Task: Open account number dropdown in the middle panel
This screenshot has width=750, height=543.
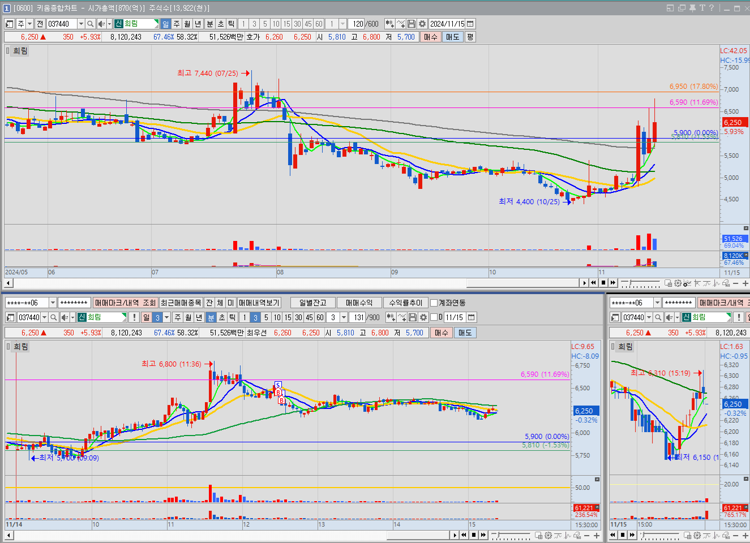Action: [53, 303]
